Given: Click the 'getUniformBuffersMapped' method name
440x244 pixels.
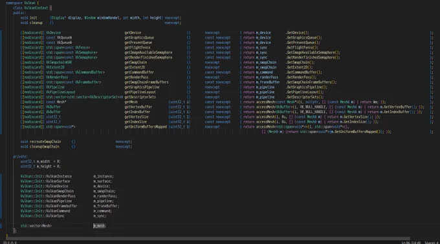Looking at the screenshot, I should pyautogui.click(x=146, y=127).
